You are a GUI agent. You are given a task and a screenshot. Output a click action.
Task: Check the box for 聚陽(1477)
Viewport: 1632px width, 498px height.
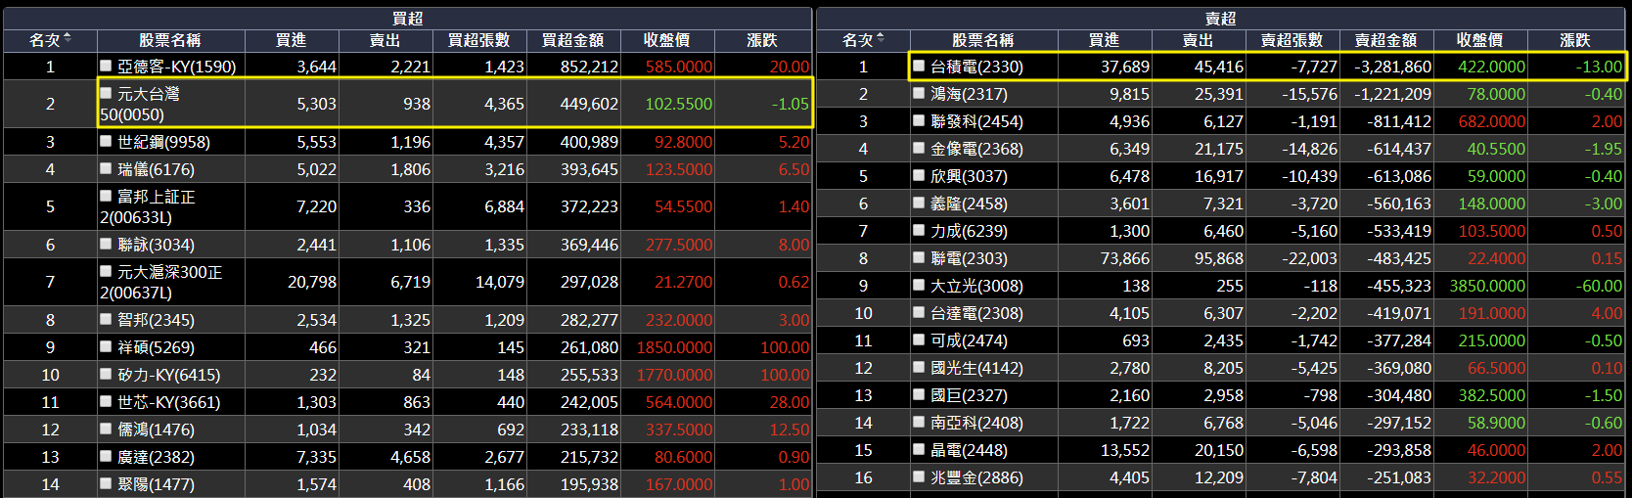[x=106, y=483]
